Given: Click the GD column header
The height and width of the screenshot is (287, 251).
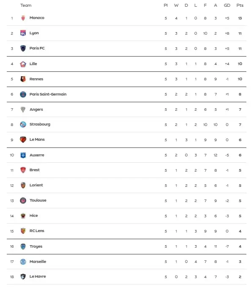Looking at the screenshot, I should (227, 5).
